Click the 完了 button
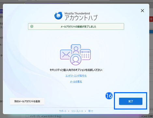This screenshot has width=153, height=118. tap(131, 101)
